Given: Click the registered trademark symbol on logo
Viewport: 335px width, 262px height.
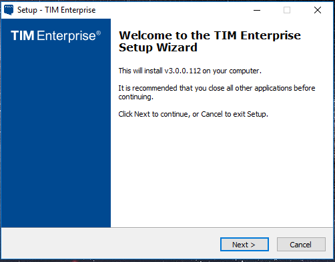Looking at the screenshot, I should tap(99, 33).
